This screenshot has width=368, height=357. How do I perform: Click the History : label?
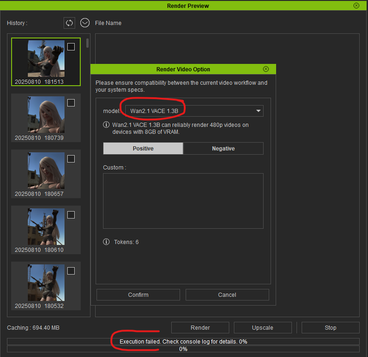[17, 23]
